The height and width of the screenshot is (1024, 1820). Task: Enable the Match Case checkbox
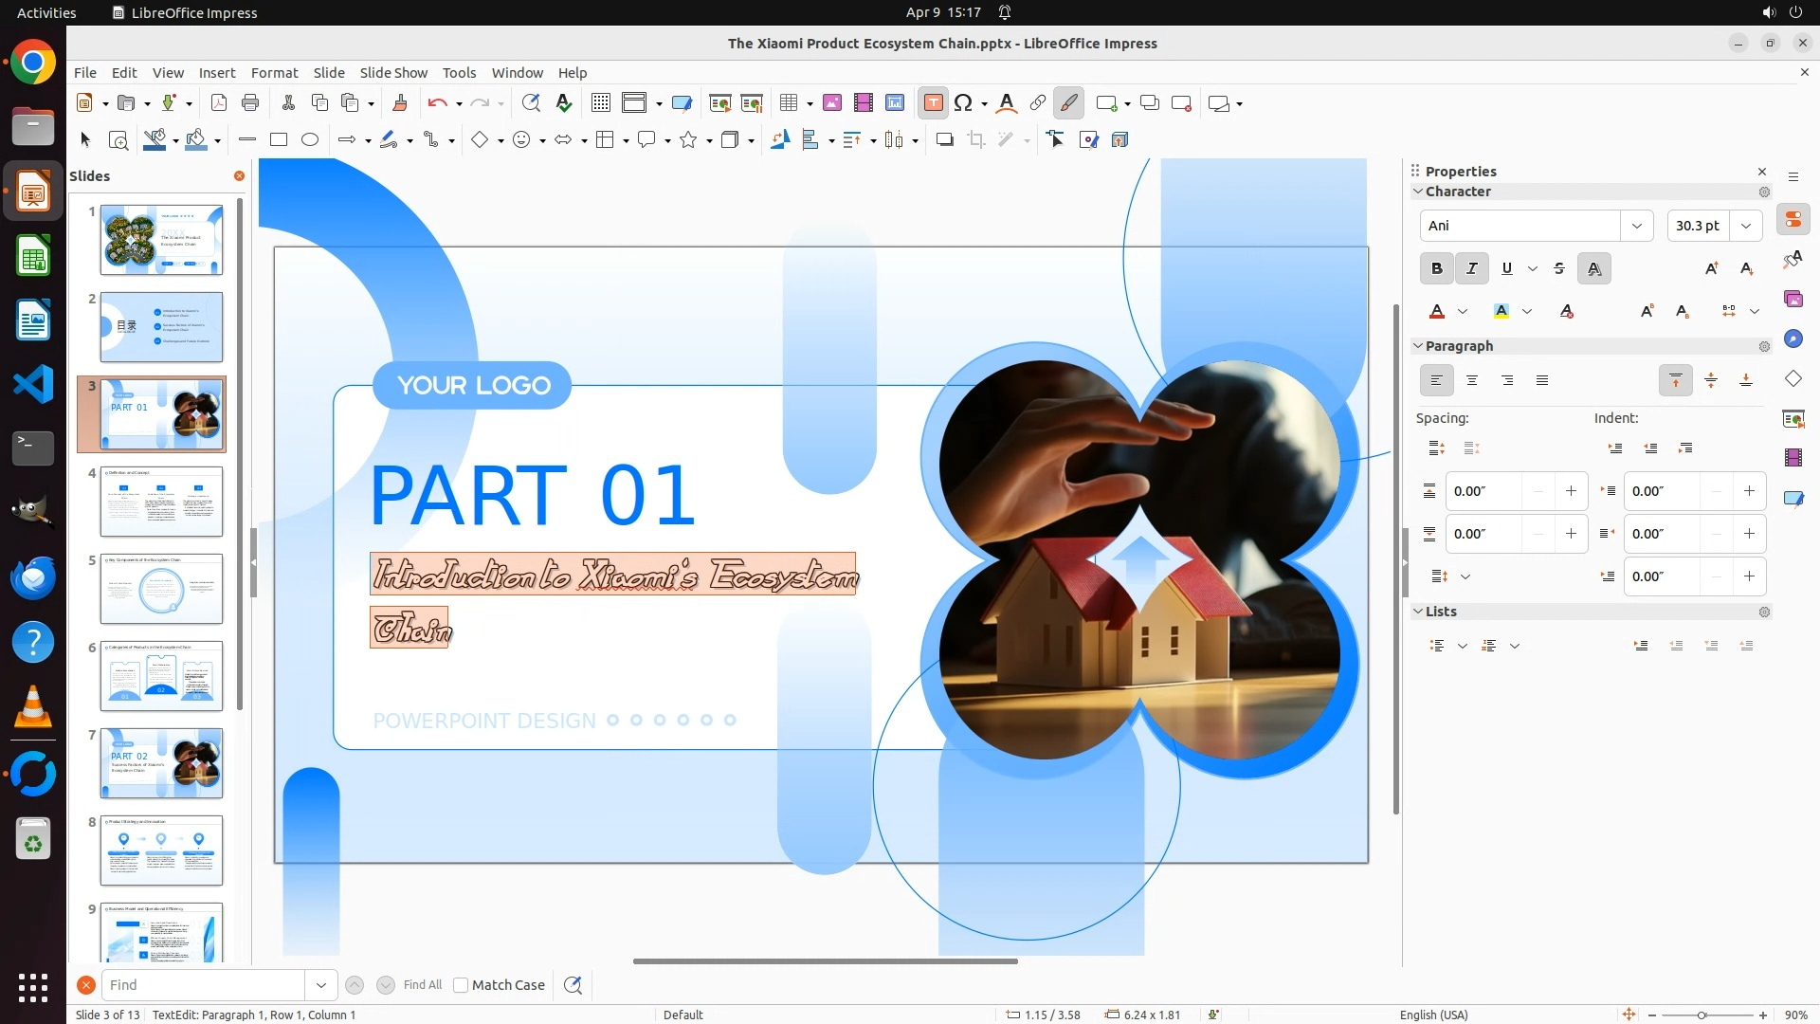[x=461, y=985]
